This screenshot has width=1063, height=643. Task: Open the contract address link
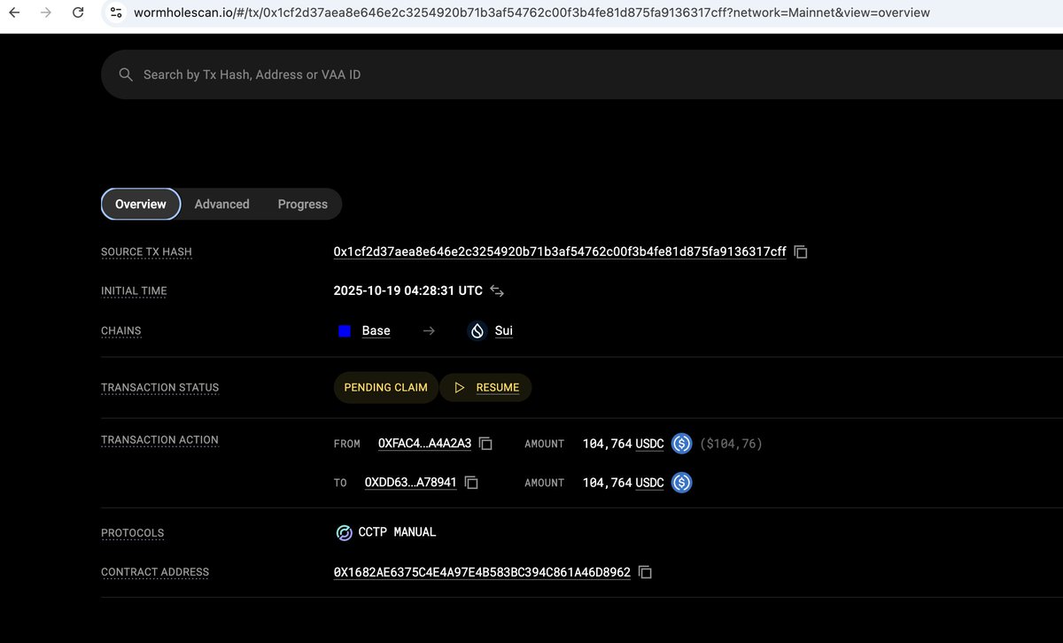[482, 573]
